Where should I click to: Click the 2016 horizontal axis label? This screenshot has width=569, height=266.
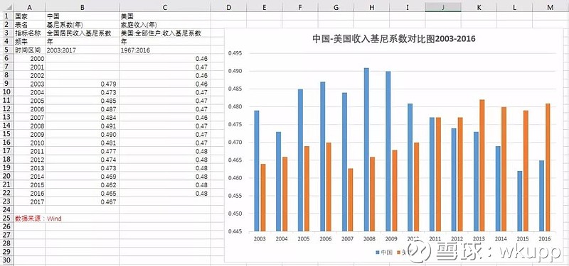545,239
